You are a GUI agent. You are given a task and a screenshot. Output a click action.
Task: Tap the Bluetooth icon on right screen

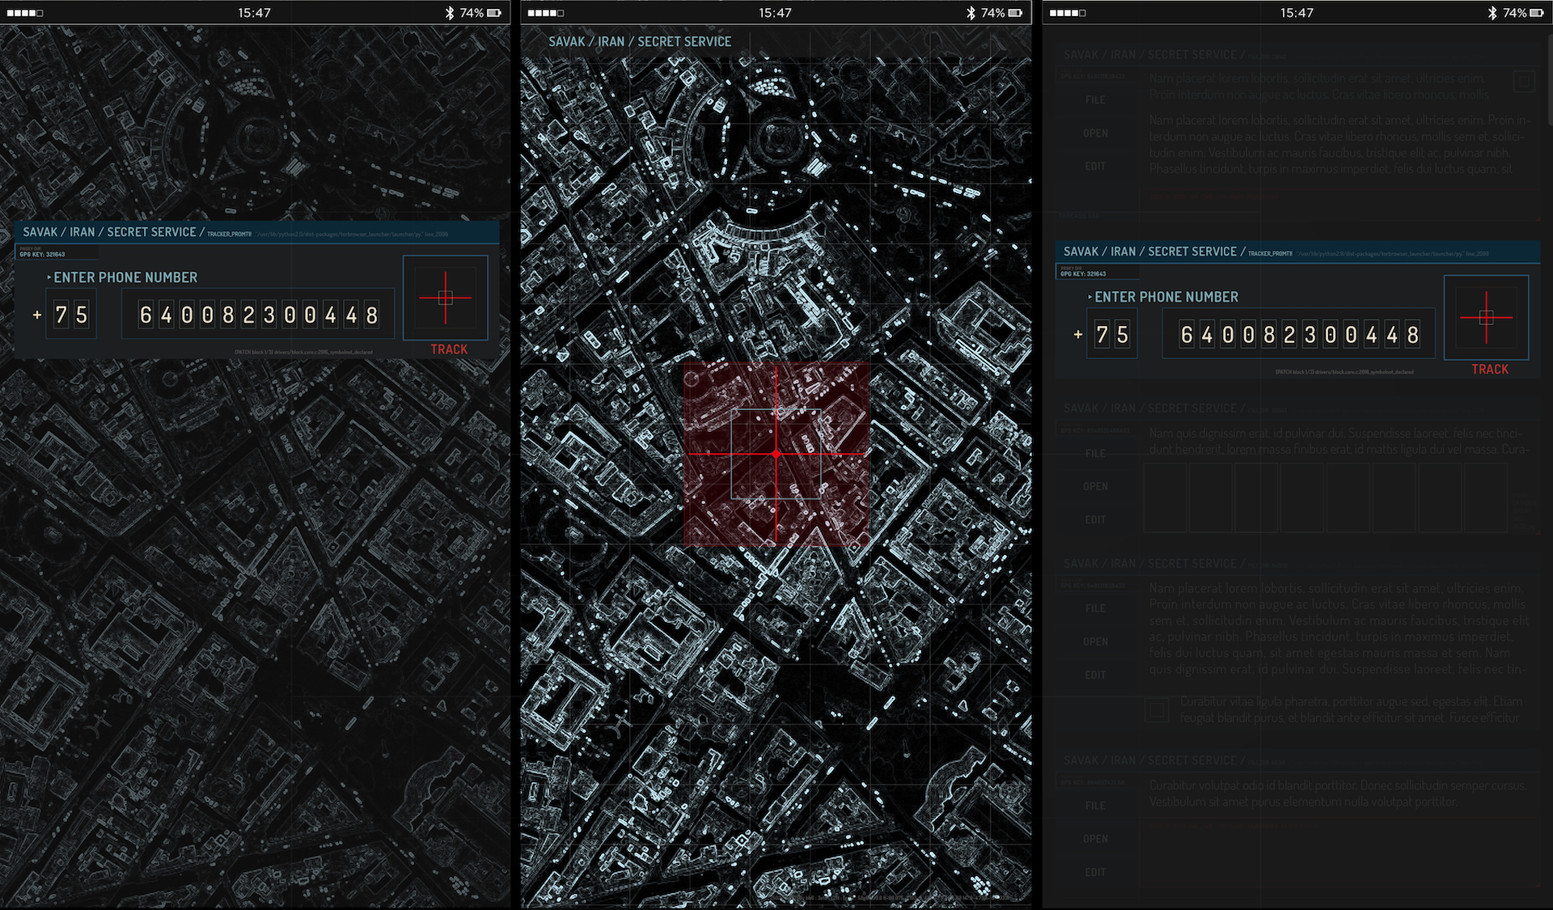(x=1492, y=13)
